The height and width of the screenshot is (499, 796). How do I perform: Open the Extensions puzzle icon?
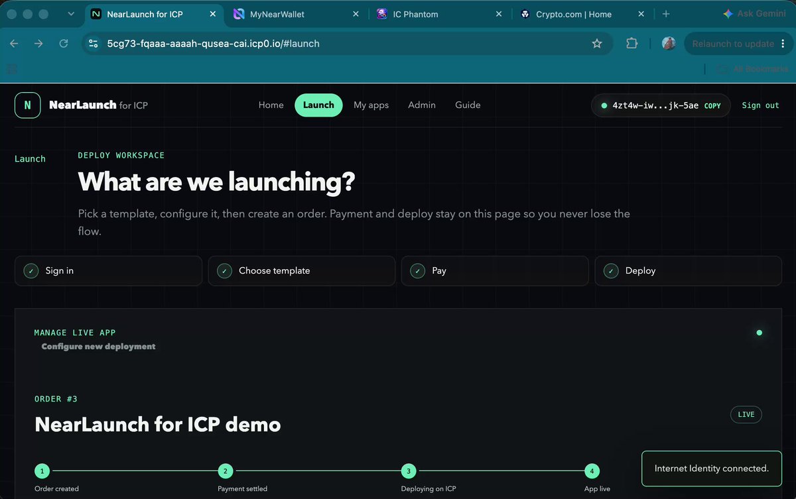(631, 44)
